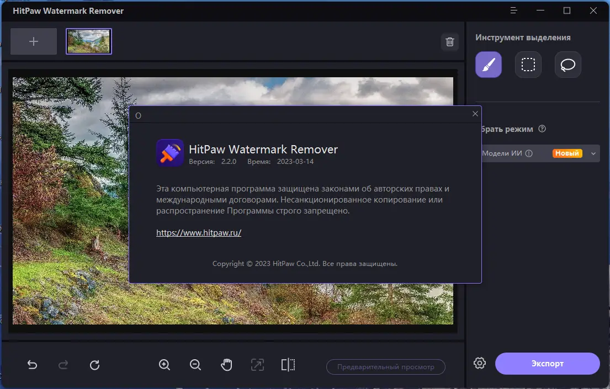The width and height of the screenshot is (610, 389).
Task: Delete the loaded image with the trash icon
Action: pyautogui.click(x=449, y=41)
